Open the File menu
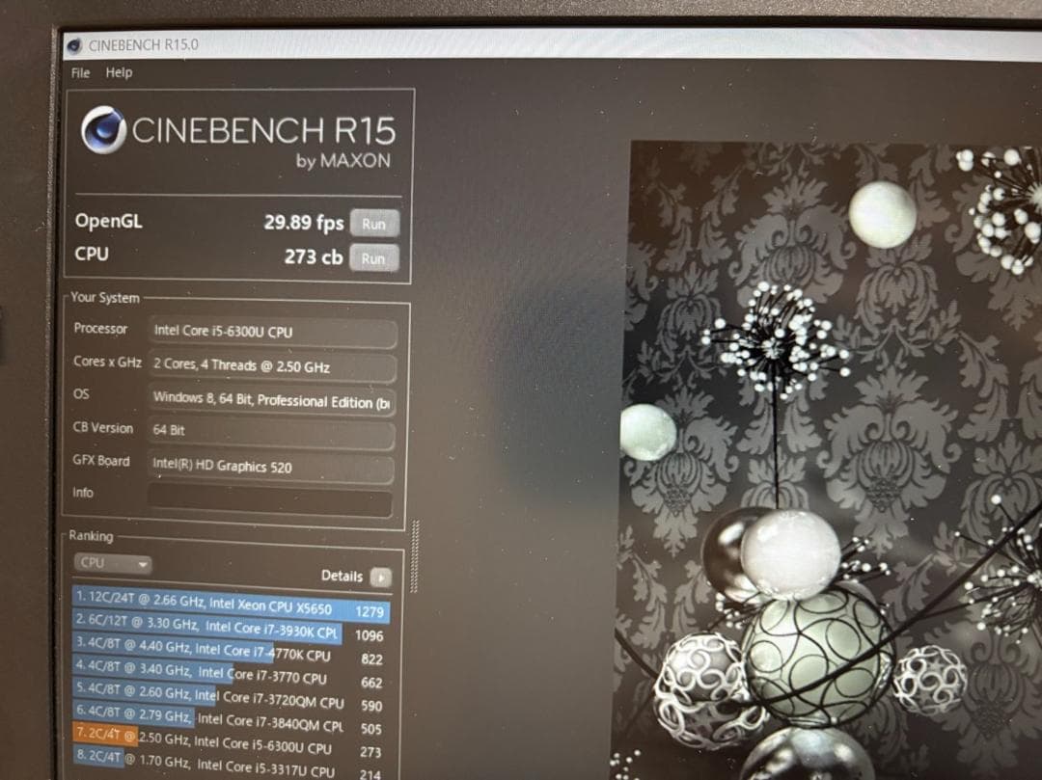The image size is (1042, 780). [x=80, y=73]
